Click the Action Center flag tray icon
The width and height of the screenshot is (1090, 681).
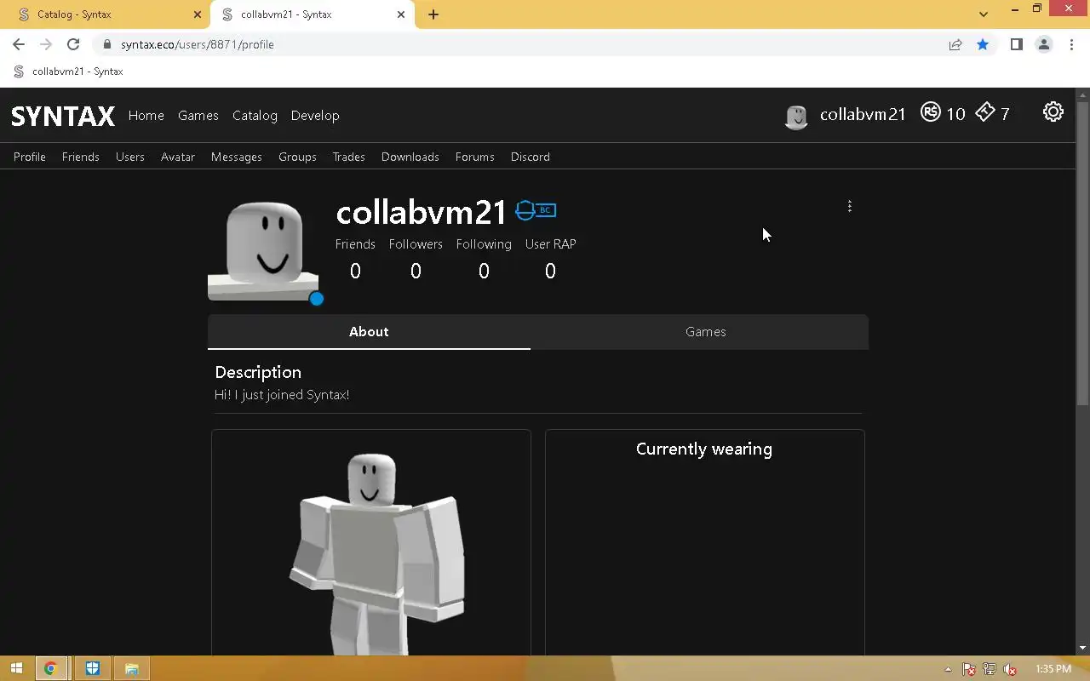coord(969,669)
